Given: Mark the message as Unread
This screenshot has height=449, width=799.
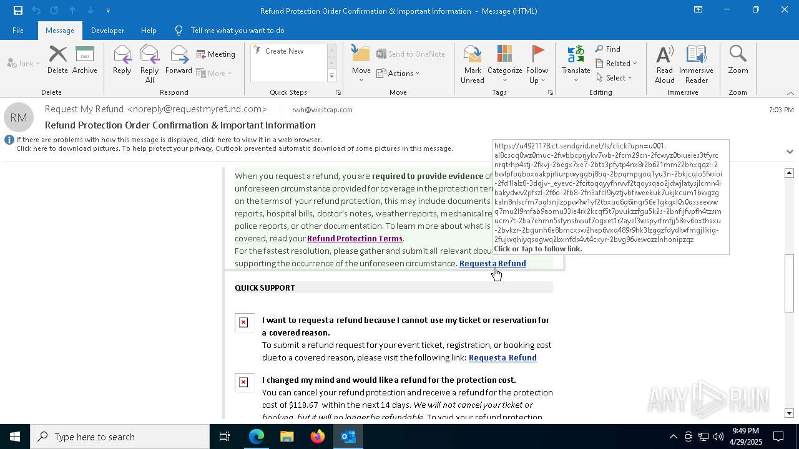Looking at the screenshot, I should (x=473, y=64).
